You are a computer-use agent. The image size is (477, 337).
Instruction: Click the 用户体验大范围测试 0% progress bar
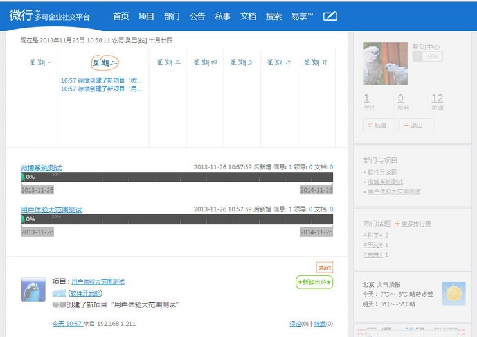(x=177, y=219)
